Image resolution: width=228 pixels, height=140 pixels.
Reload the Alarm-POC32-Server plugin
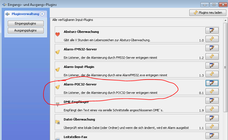(212, 92)
